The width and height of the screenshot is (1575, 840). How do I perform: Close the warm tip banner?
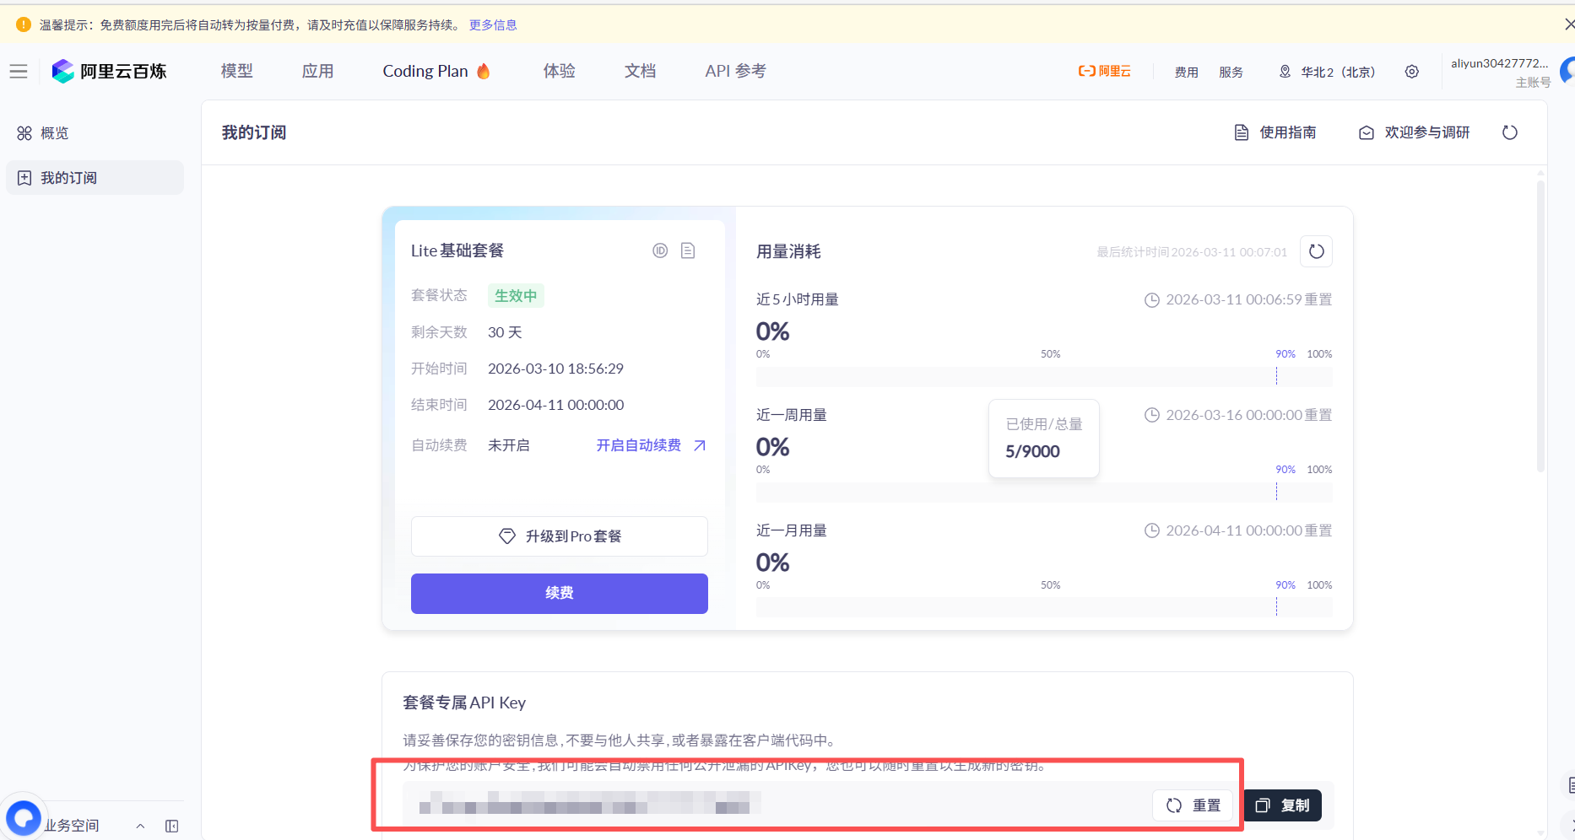coord(1568,24)
